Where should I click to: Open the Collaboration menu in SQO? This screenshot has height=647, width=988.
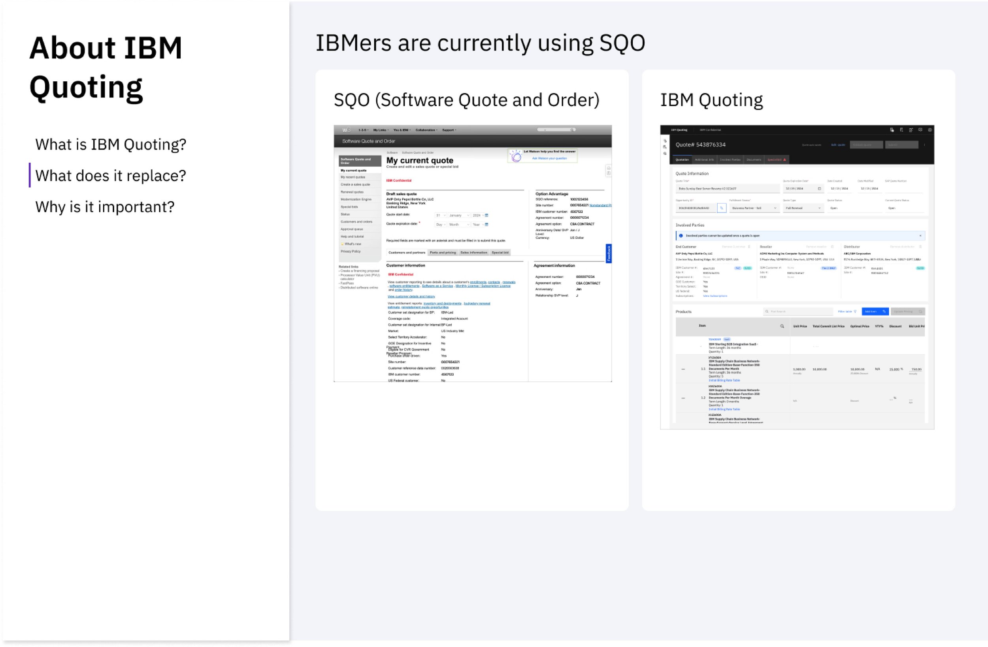click(x=426, y=130)
